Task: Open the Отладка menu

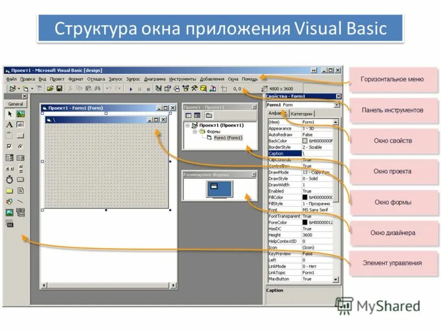Action: pos(96,79)
